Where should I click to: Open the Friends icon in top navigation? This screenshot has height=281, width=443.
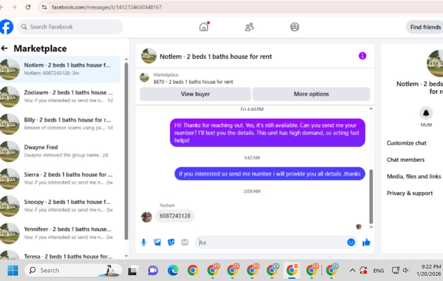pyautogui.click(x=249, y=27)
